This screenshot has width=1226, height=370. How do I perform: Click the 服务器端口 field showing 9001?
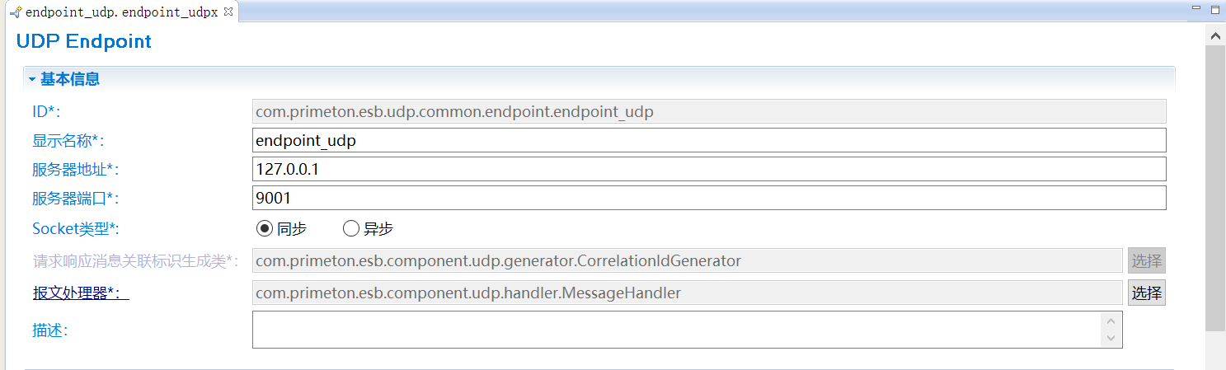pyautogui.click(x=708, y=198)
